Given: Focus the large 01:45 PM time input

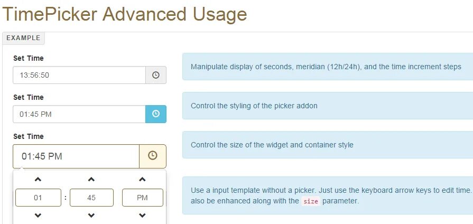Looking at the screenshot, I should tap(76, 156).
